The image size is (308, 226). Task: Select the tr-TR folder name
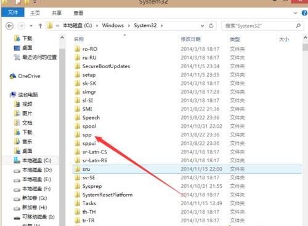(88, 220)
